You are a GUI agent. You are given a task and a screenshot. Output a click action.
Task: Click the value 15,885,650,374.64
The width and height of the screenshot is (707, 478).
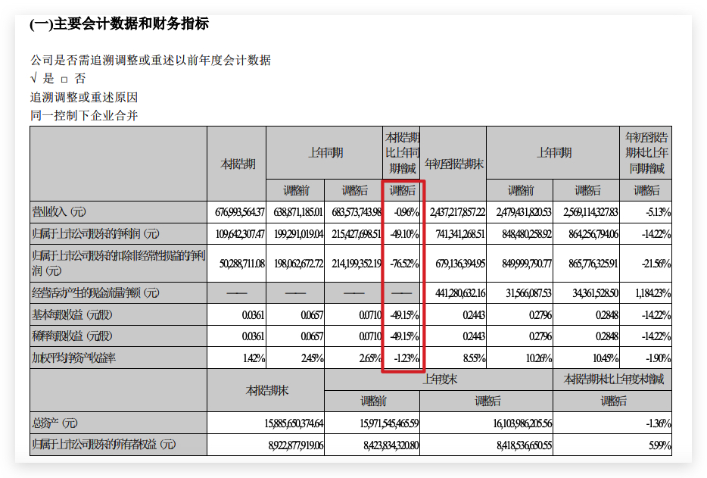[x=294, y=423]
